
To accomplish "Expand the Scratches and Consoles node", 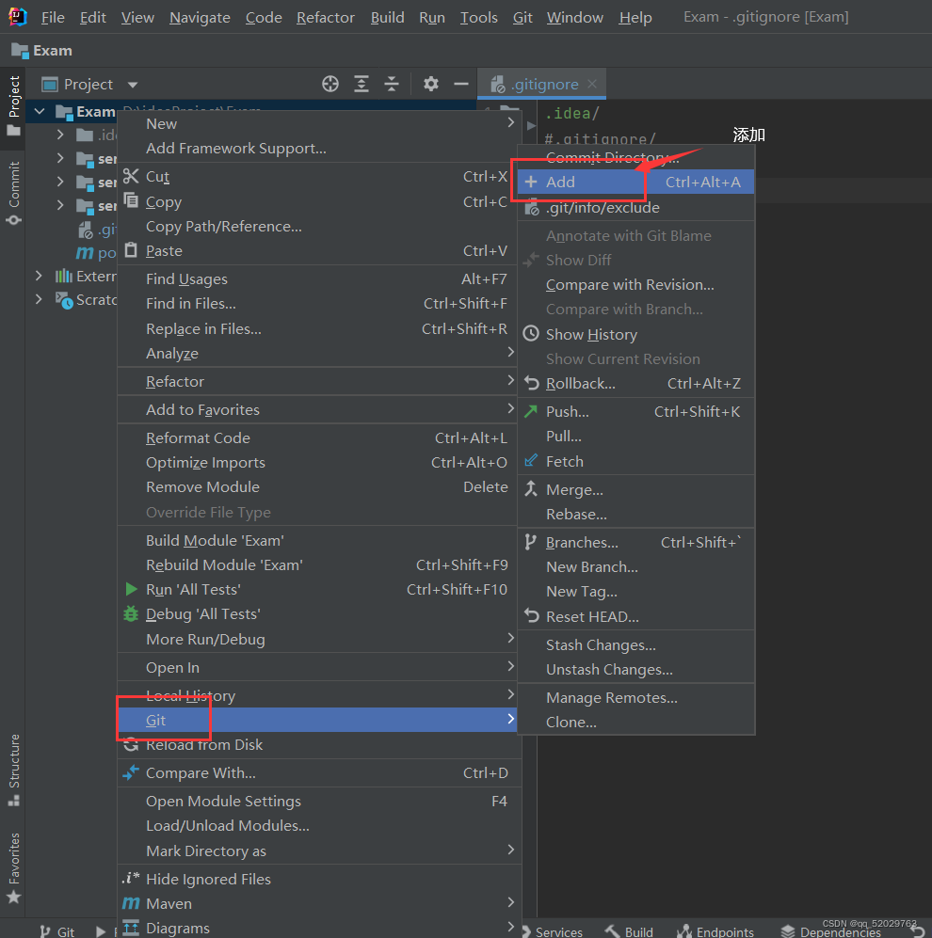I will (x=39, y=298).
